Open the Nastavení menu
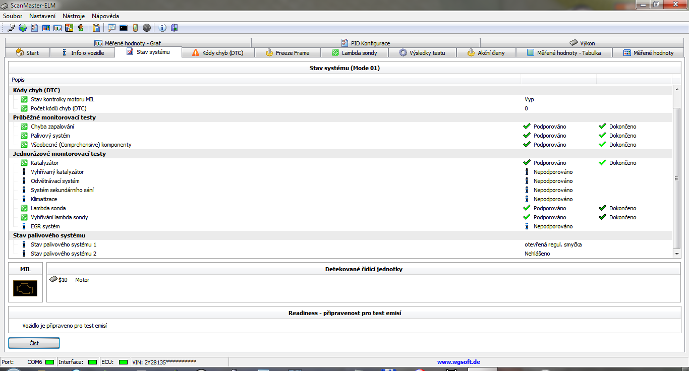Screen dimensions: 689x371 coord(42,16)
